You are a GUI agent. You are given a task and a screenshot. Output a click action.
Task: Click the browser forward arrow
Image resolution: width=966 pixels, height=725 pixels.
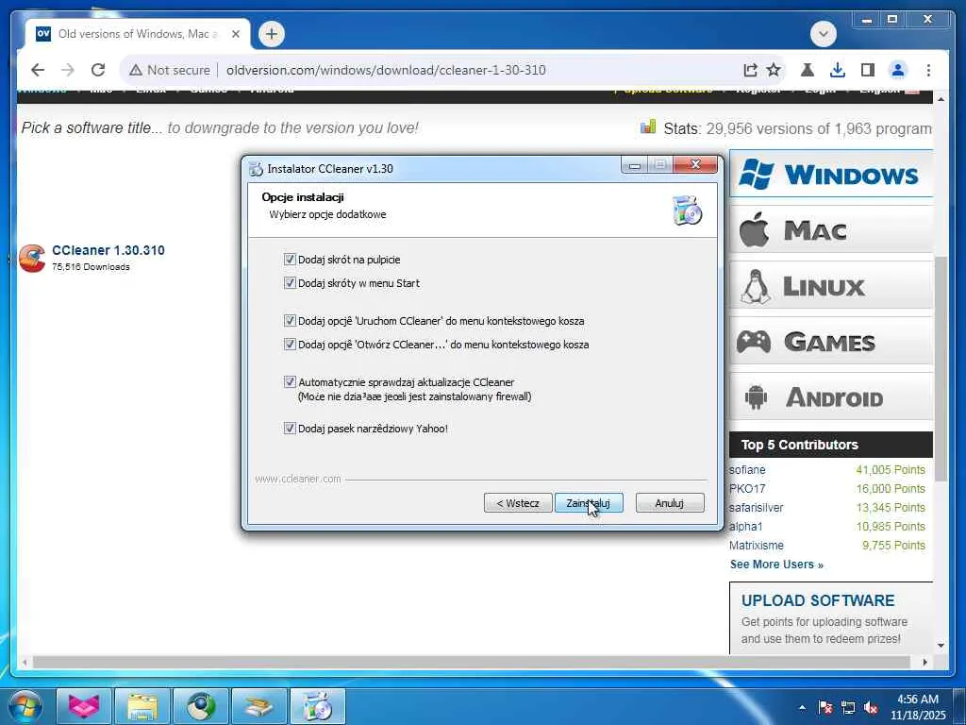pos(68,70)
